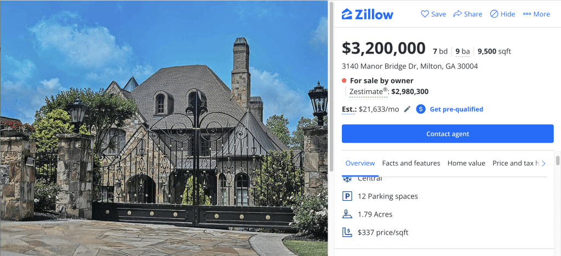Click the Get pre-qualified link
The width and height of the screenshot is (561, 256).
point(456,109)
